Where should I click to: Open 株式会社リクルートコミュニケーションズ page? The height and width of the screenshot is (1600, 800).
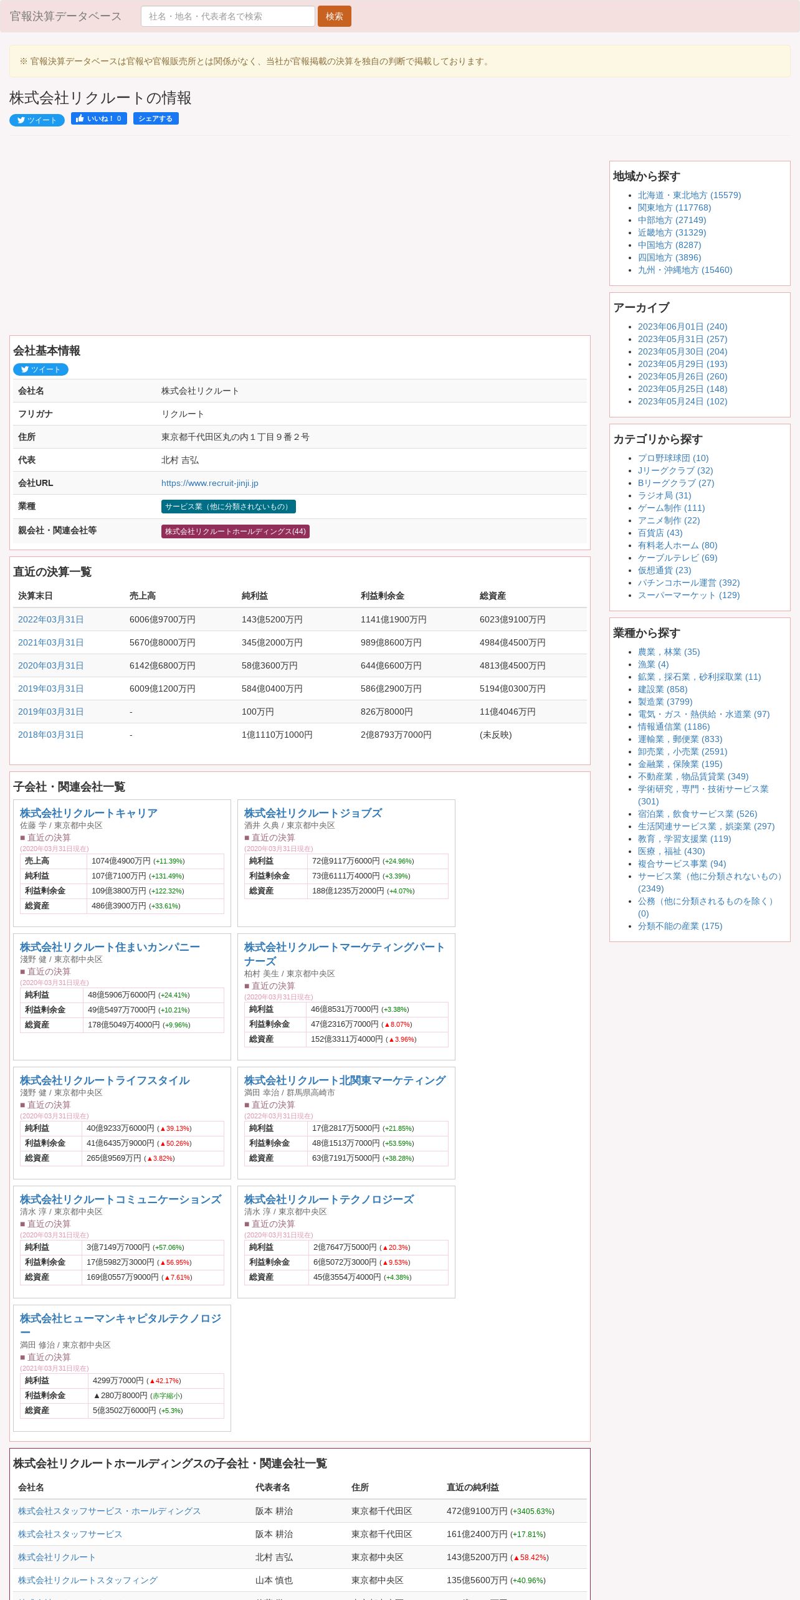click(120, 1199)
